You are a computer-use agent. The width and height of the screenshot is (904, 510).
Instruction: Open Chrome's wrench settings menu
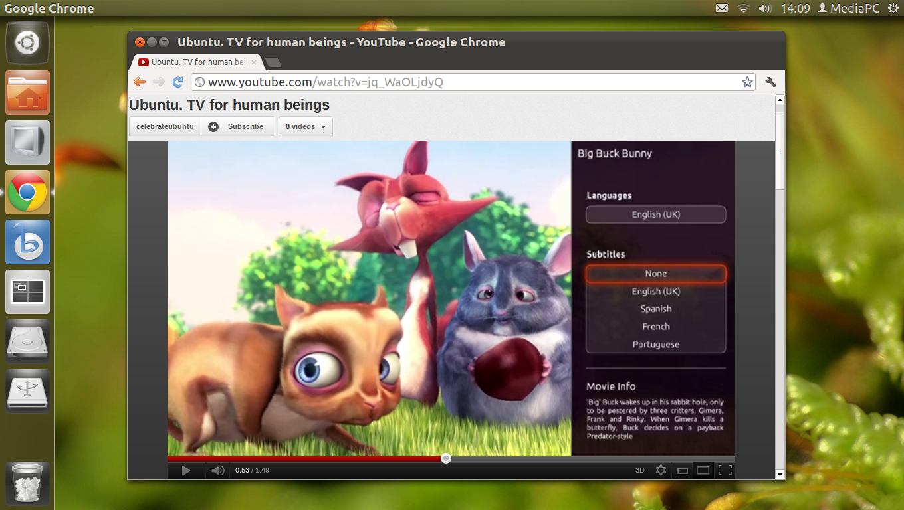(770, 82)
